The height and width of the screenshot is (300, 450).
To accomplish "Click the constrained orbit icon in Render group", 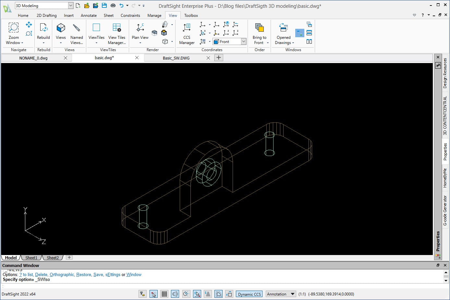I will coord(165,25).
